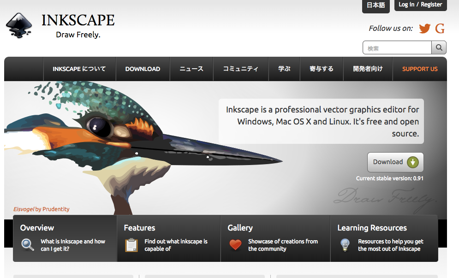The image size is (459, 278).
Task: Click into the 検索 search field
Action: (x=397, y=47)
